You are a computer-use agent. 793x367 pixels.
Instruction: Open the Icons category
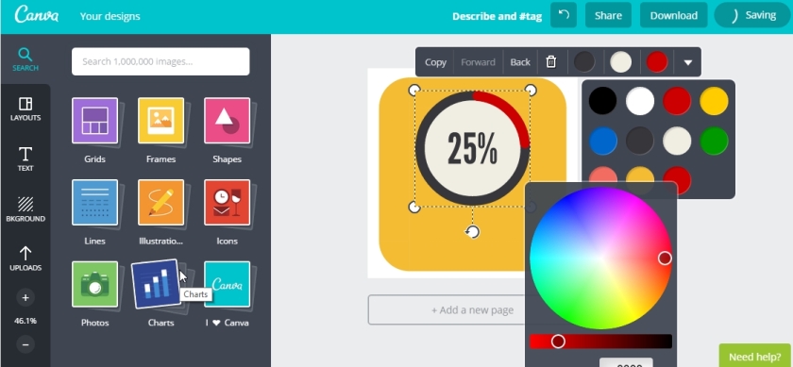[228, 202]
